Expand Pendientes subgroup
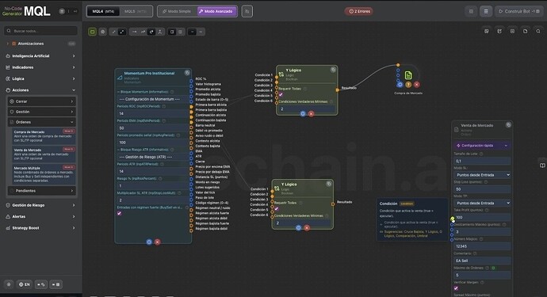The image size is (547, 297). pos(42,191)
